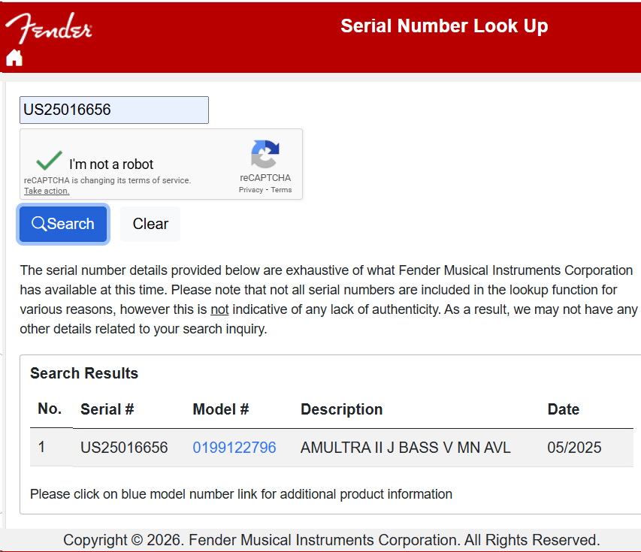Viewport: 641px width, 552px height.
Task: Open the reCAPTCHA Terms link
Action: tap(281, 190)
